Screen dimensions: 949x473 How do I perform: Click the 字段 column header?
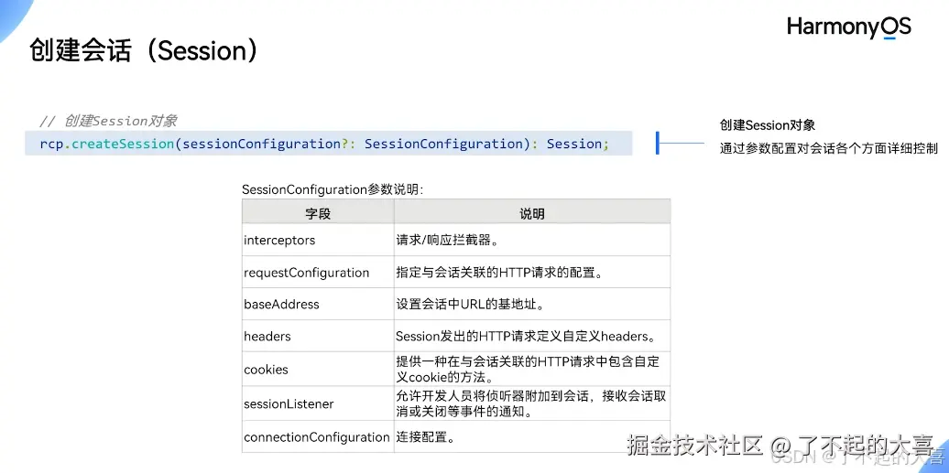(318, 213)
